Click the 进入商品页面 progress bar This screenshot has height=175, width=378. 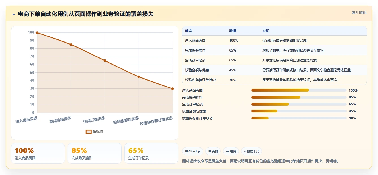299,90
